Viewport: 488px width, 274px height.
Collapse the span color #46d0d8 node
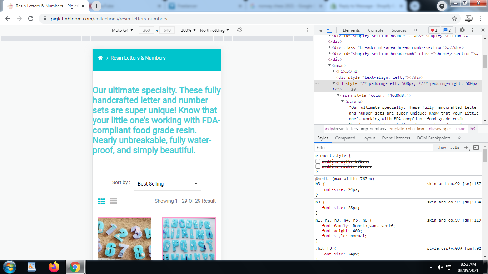[338, 95]
